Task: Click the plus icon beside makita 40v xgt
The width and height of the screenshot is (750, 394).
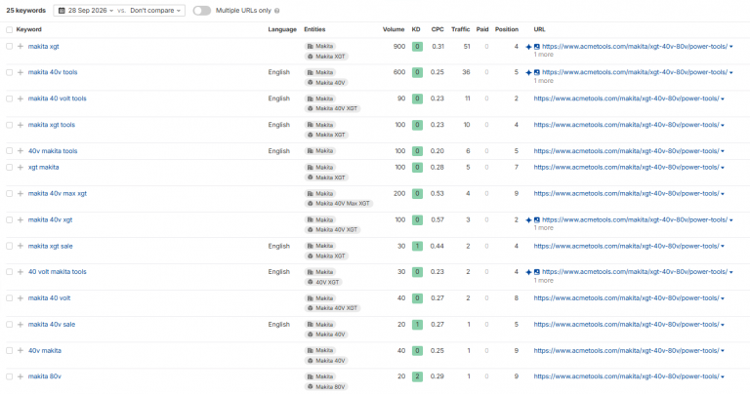Action: 21,220
